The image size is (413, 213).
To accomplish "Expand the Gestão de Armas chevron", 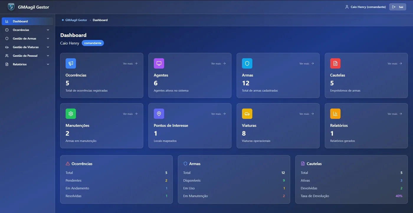I will (48, 38).
